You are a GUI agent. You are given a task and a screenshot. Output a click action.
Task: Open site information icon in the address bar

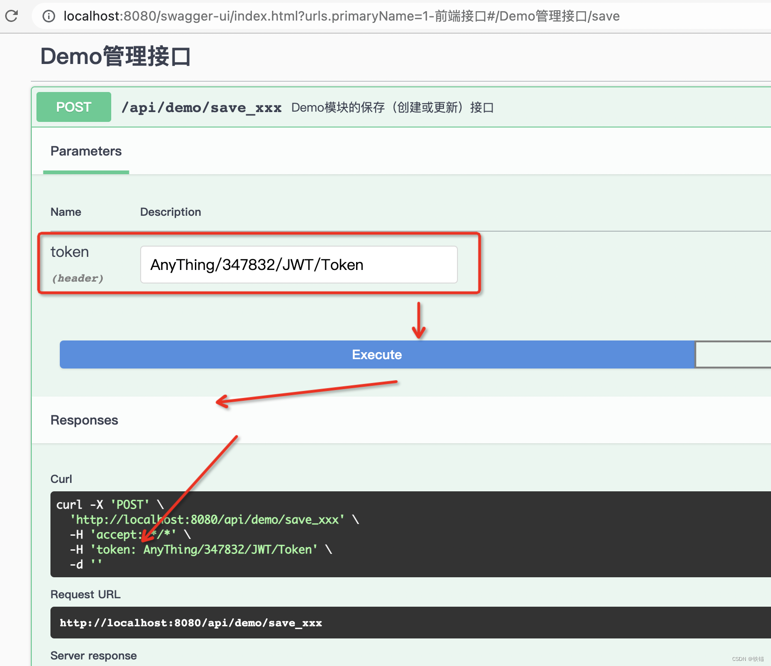click(x=49, y=16)
